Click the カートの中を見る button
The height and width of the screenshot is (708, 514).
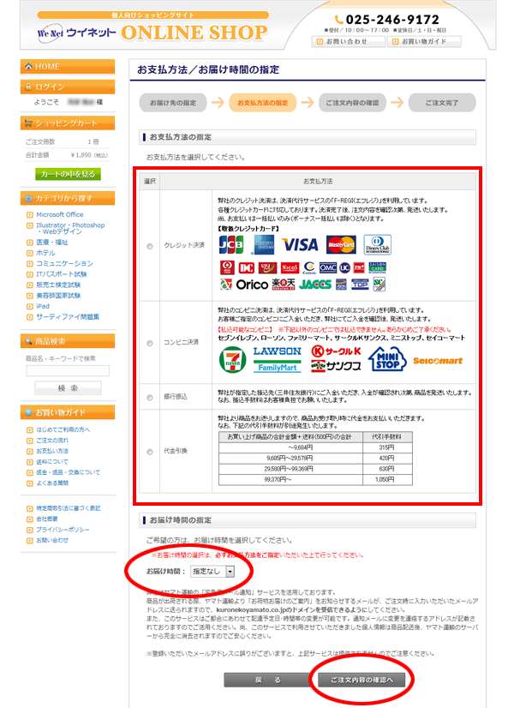tap(69, 174)
